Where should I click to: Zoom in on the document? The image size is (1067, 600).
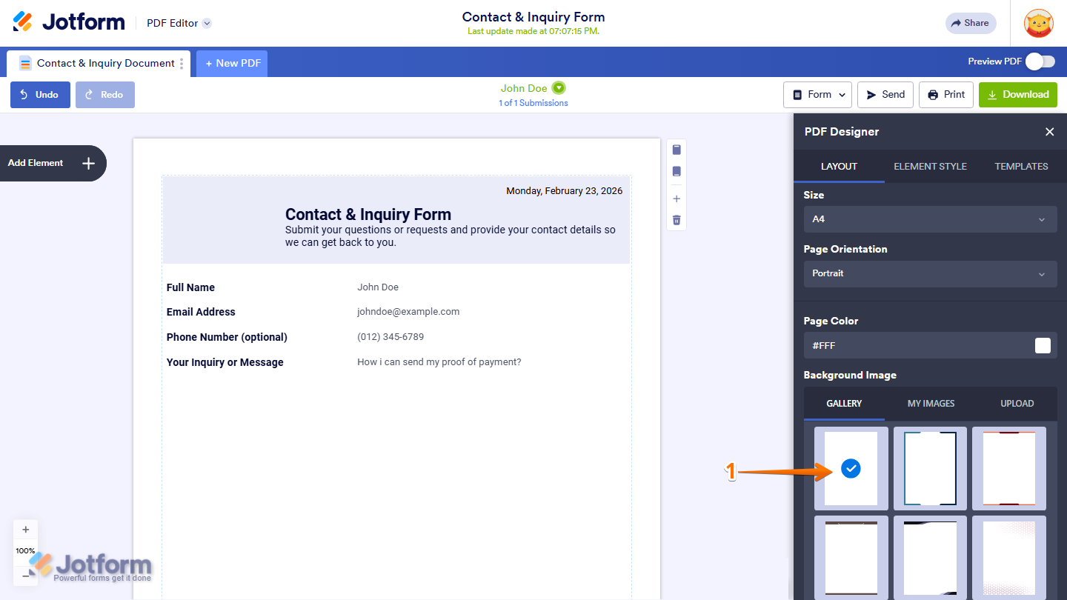tap(25, 529)
